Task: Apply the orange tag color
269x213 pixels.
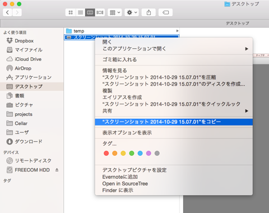Action: (115, 154)
